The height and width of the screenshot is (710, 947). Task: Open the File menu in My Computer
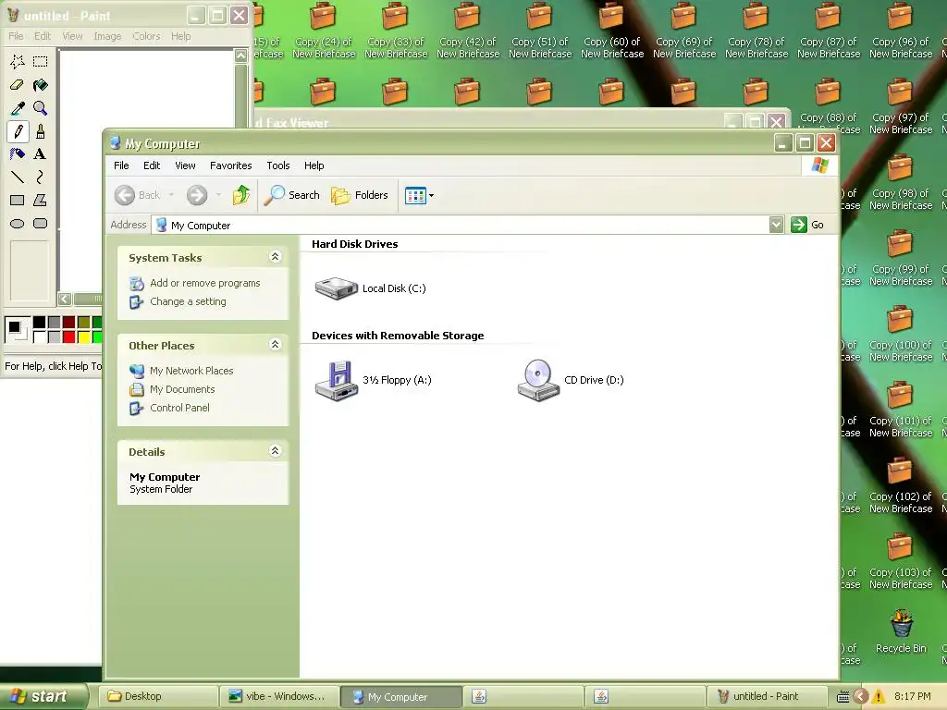[121, 165]
